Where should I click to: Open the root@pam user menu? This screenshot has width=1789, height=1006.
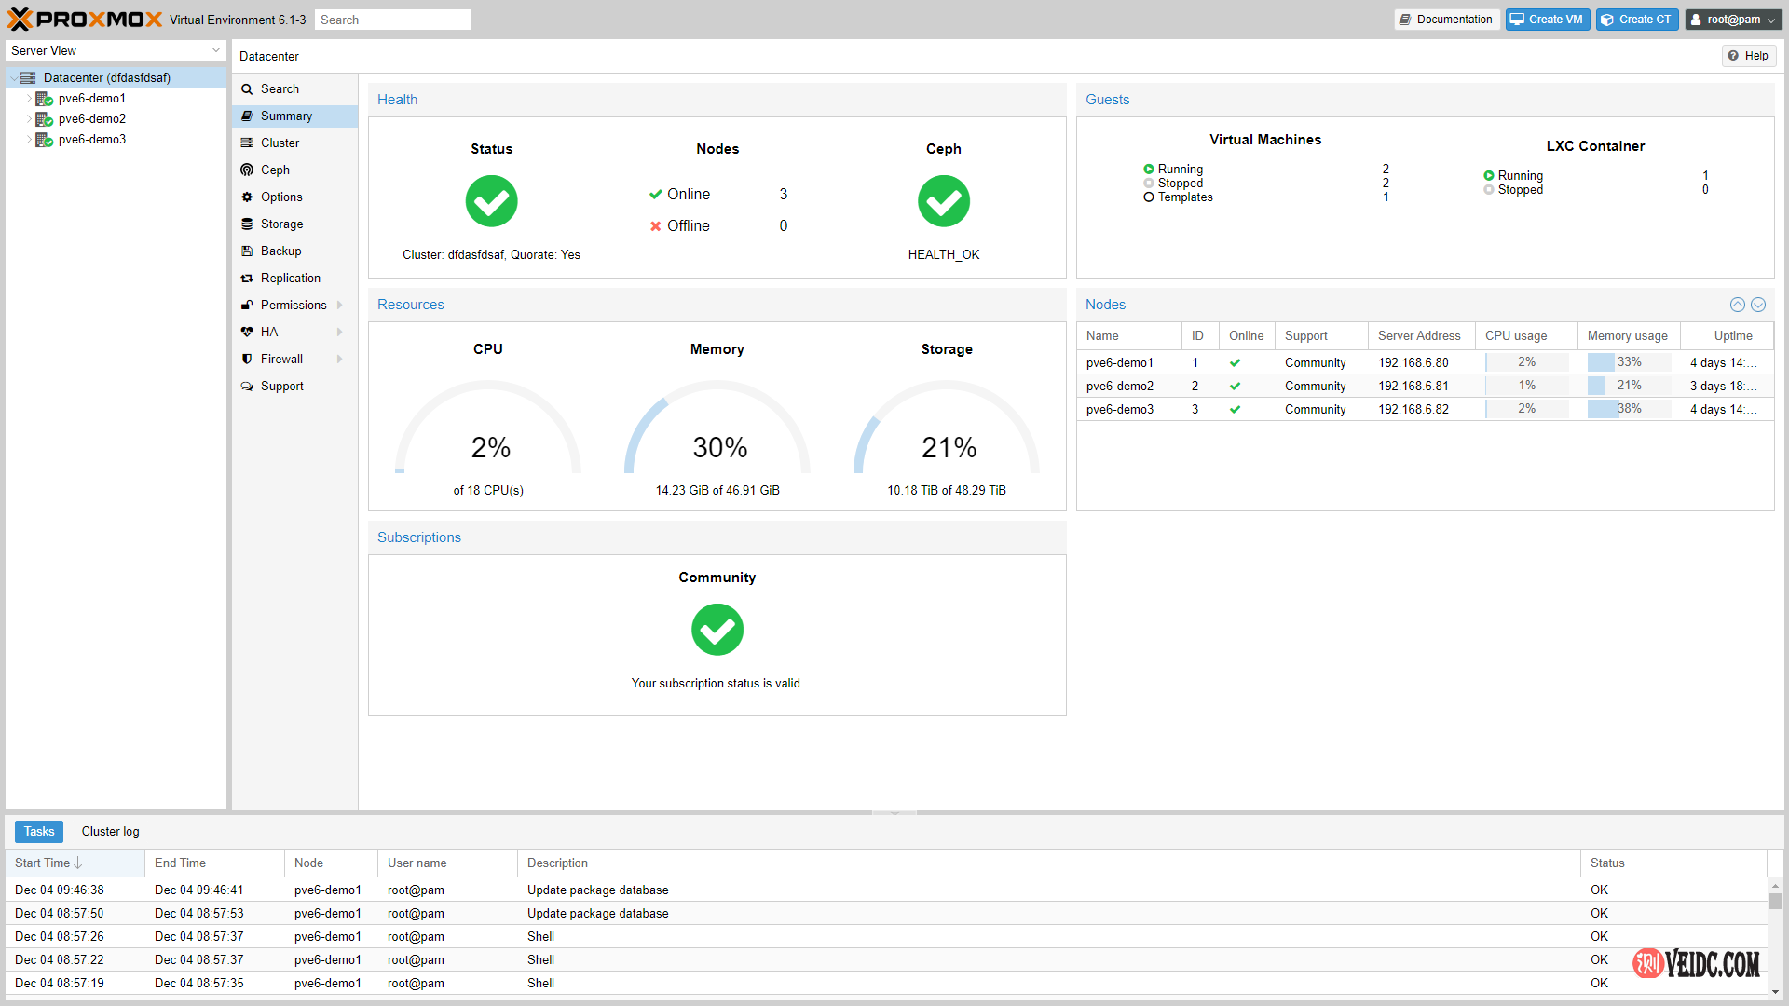[x=1733, y=20]
